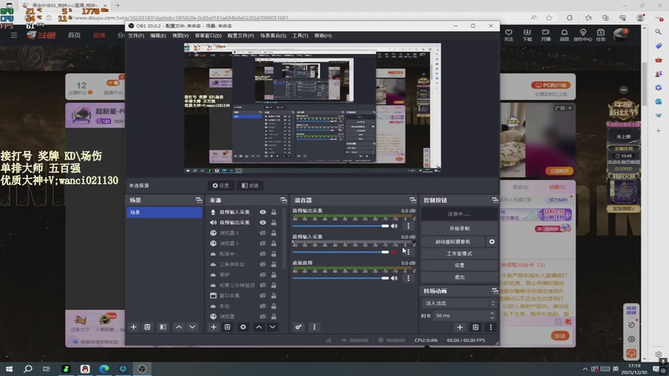Click 退出 button
The width and height of the screenshot is (669, 376).
459,277
